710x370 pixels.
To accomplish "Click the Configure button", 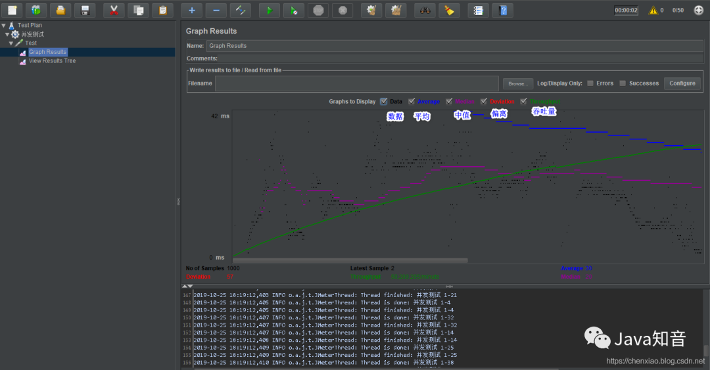I will coord(682,83).
